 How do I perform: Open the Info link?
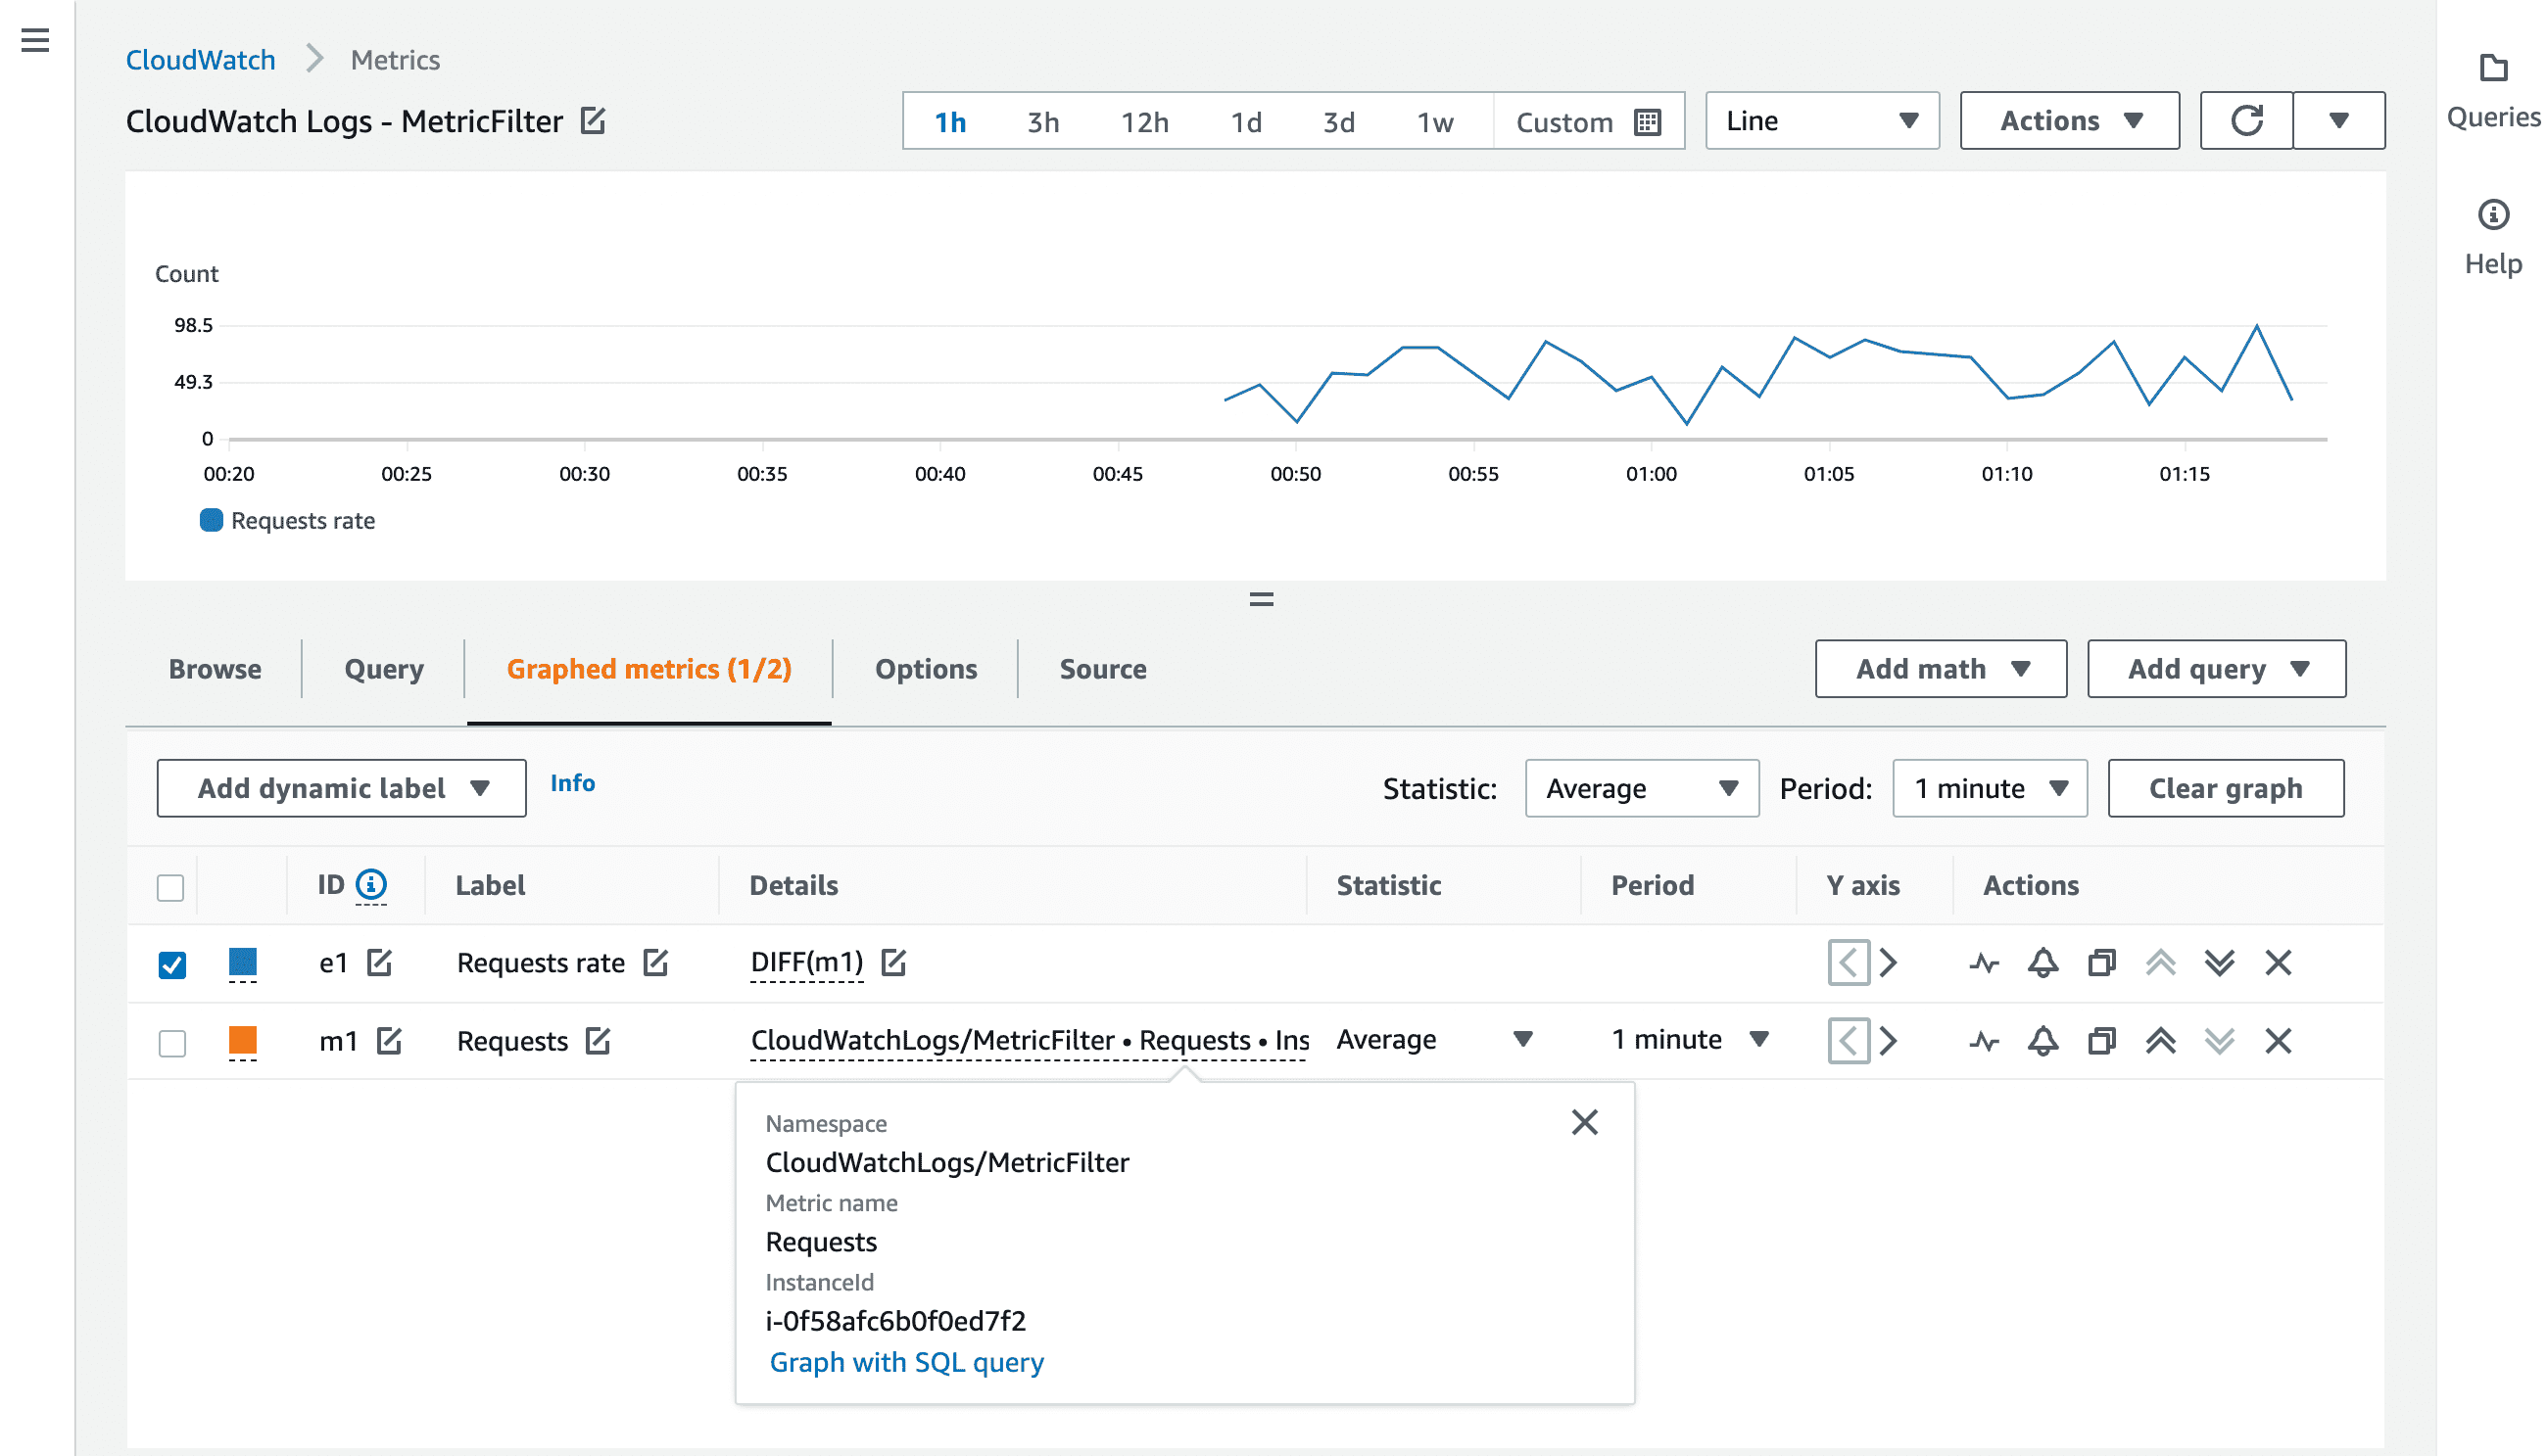[x=572, y=783]
